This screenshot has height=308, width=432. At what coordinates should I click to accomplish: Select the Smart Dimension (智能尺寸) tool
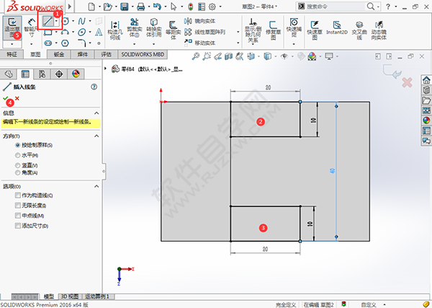(x=31, y=28)
